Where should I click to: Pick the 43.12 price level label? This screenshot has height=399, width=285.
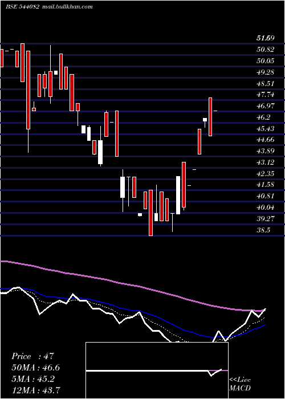tap(266, 162)
